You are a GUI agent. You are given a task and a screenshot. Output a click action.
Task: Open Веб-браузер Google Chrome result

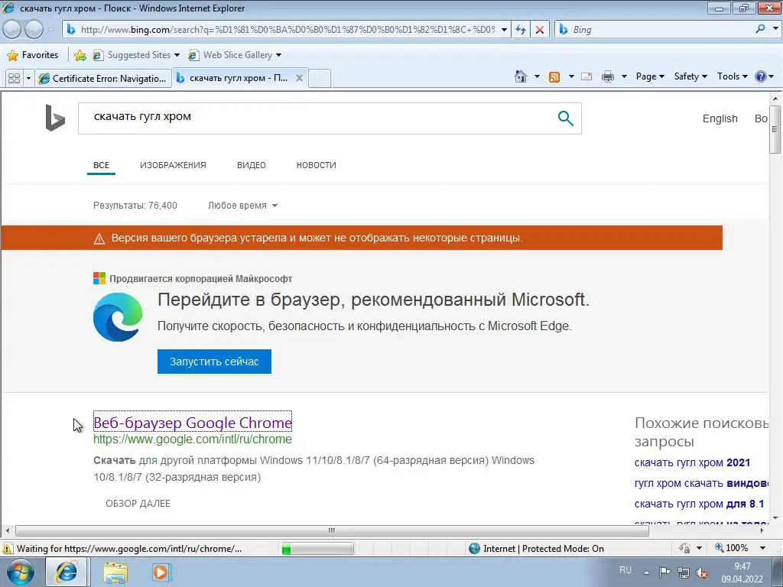coord(193,422)
